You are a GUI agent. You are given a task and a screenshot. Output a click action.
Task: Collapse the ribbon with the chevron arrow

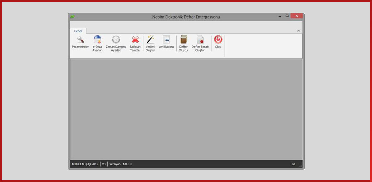(299, 31)
